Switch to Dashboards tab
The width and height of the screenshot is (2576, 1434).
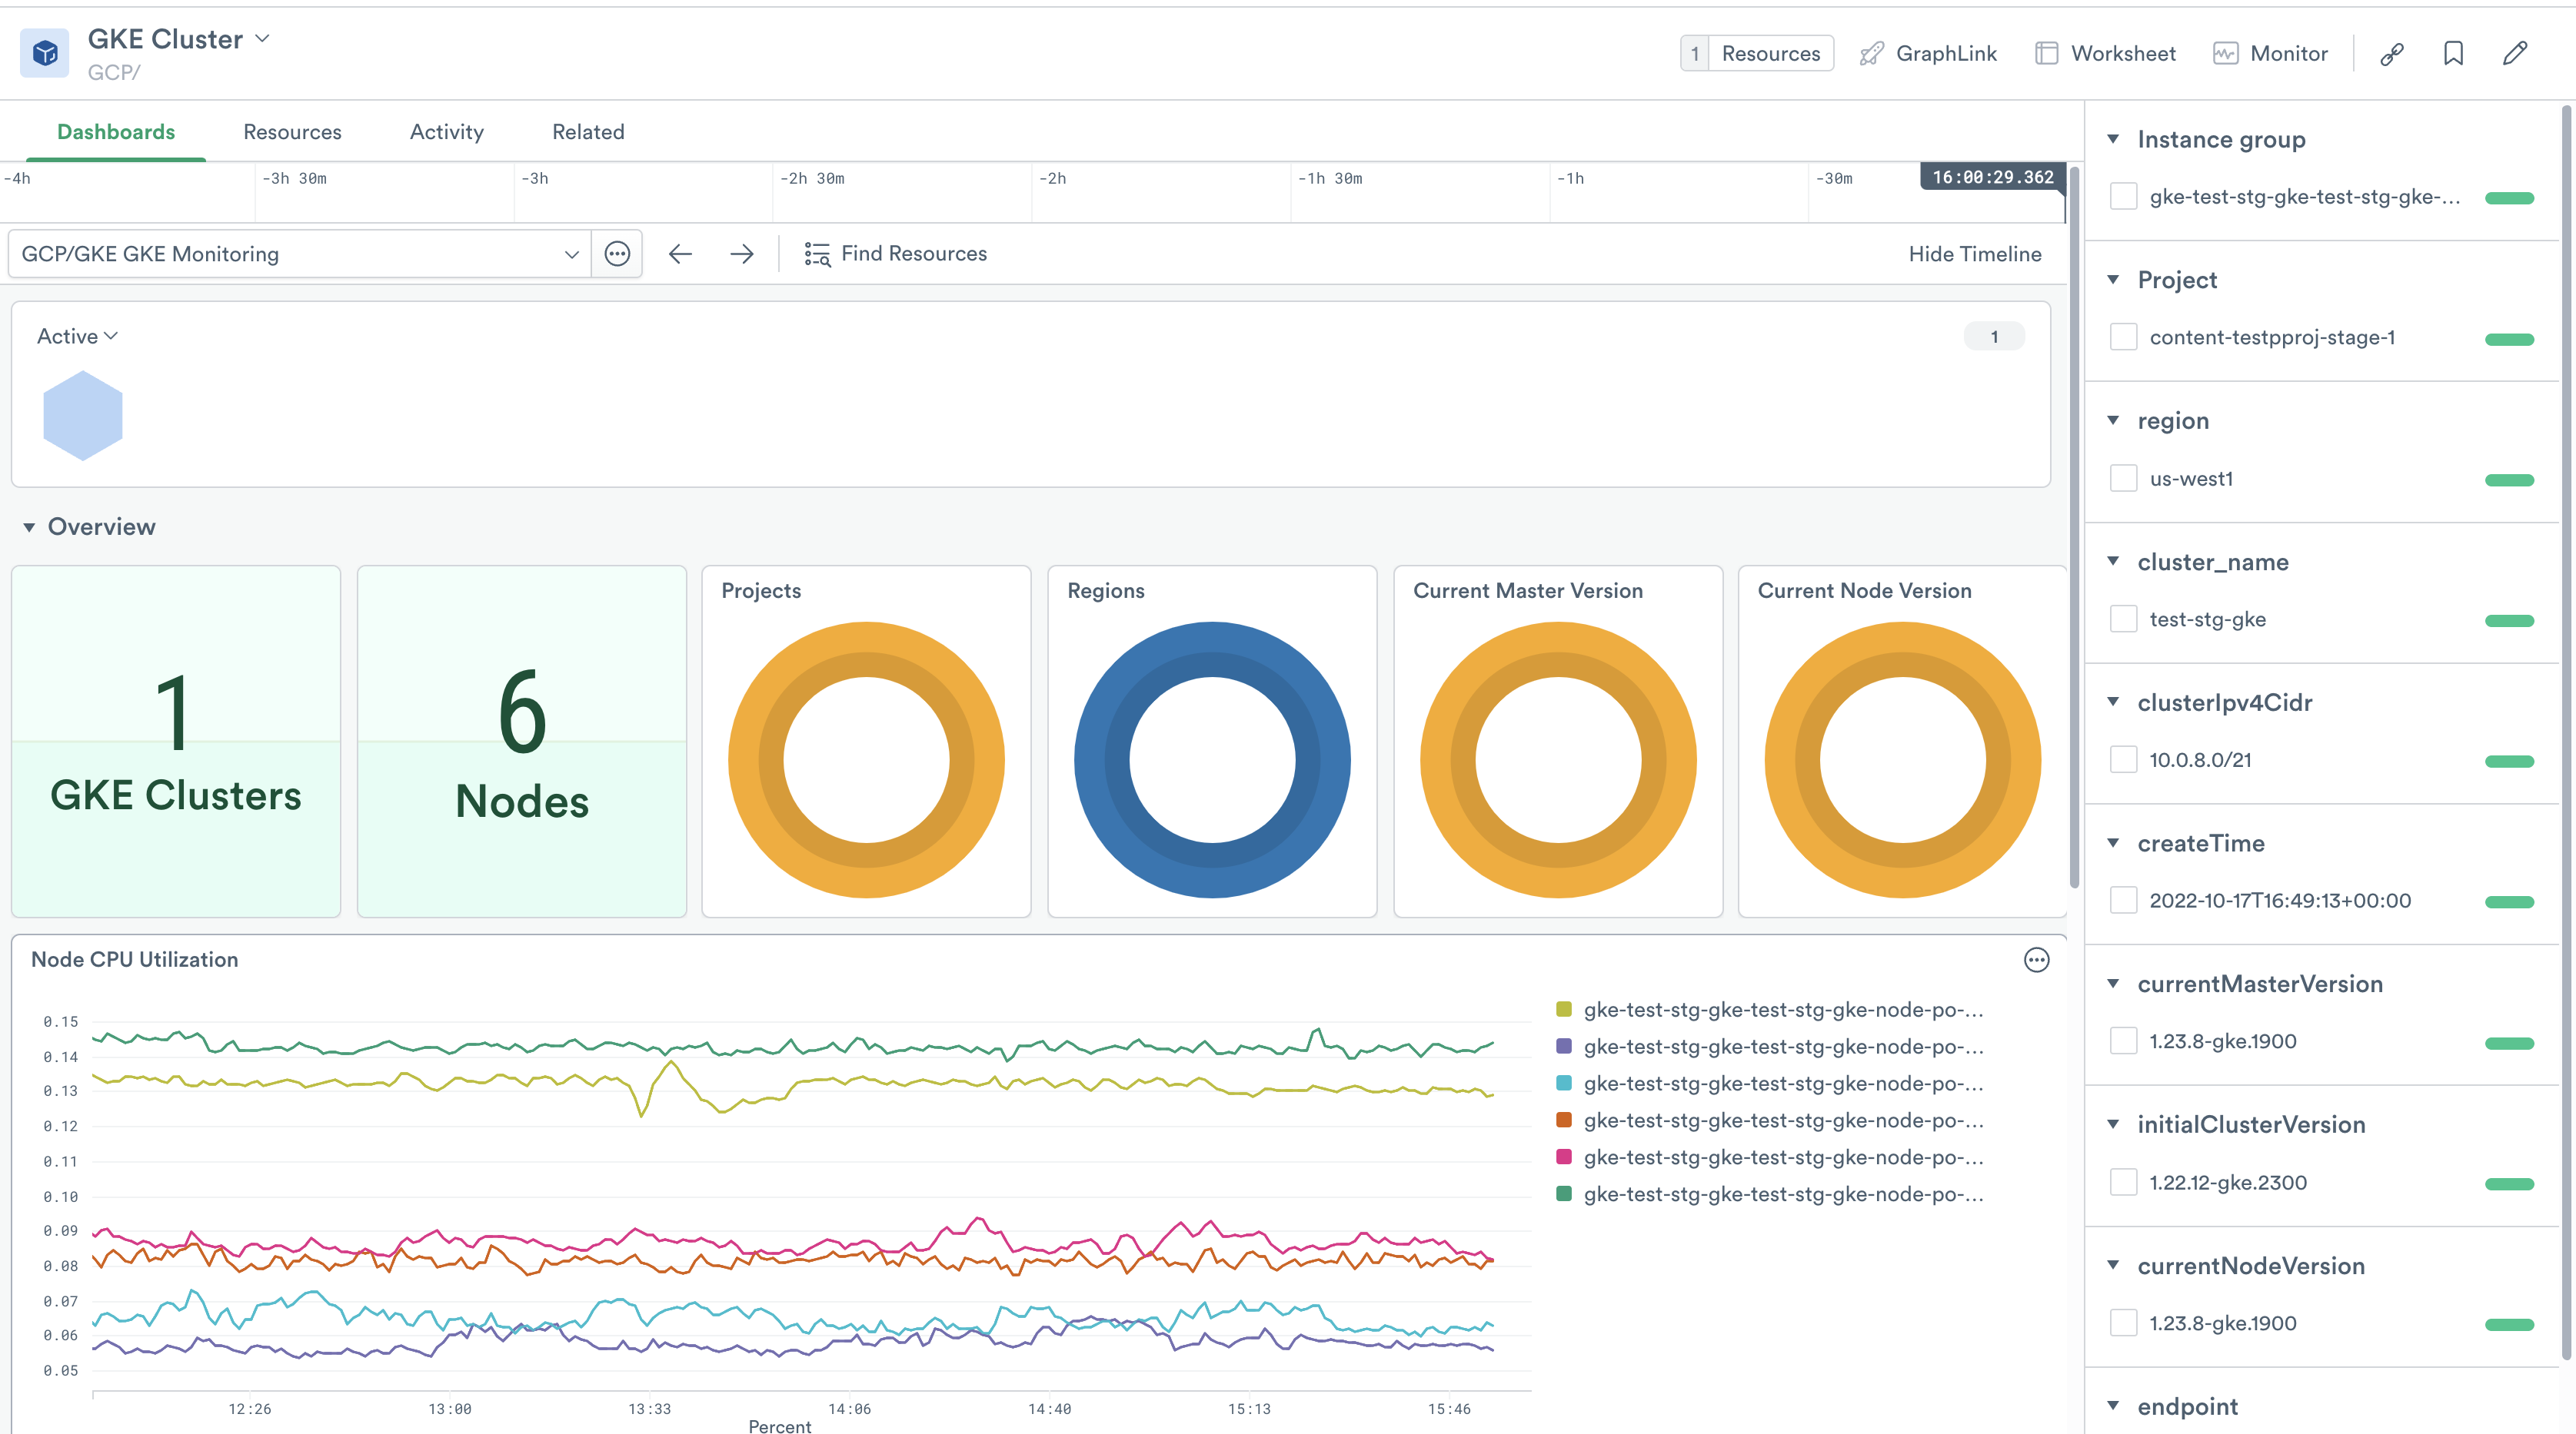coord(116,132)
